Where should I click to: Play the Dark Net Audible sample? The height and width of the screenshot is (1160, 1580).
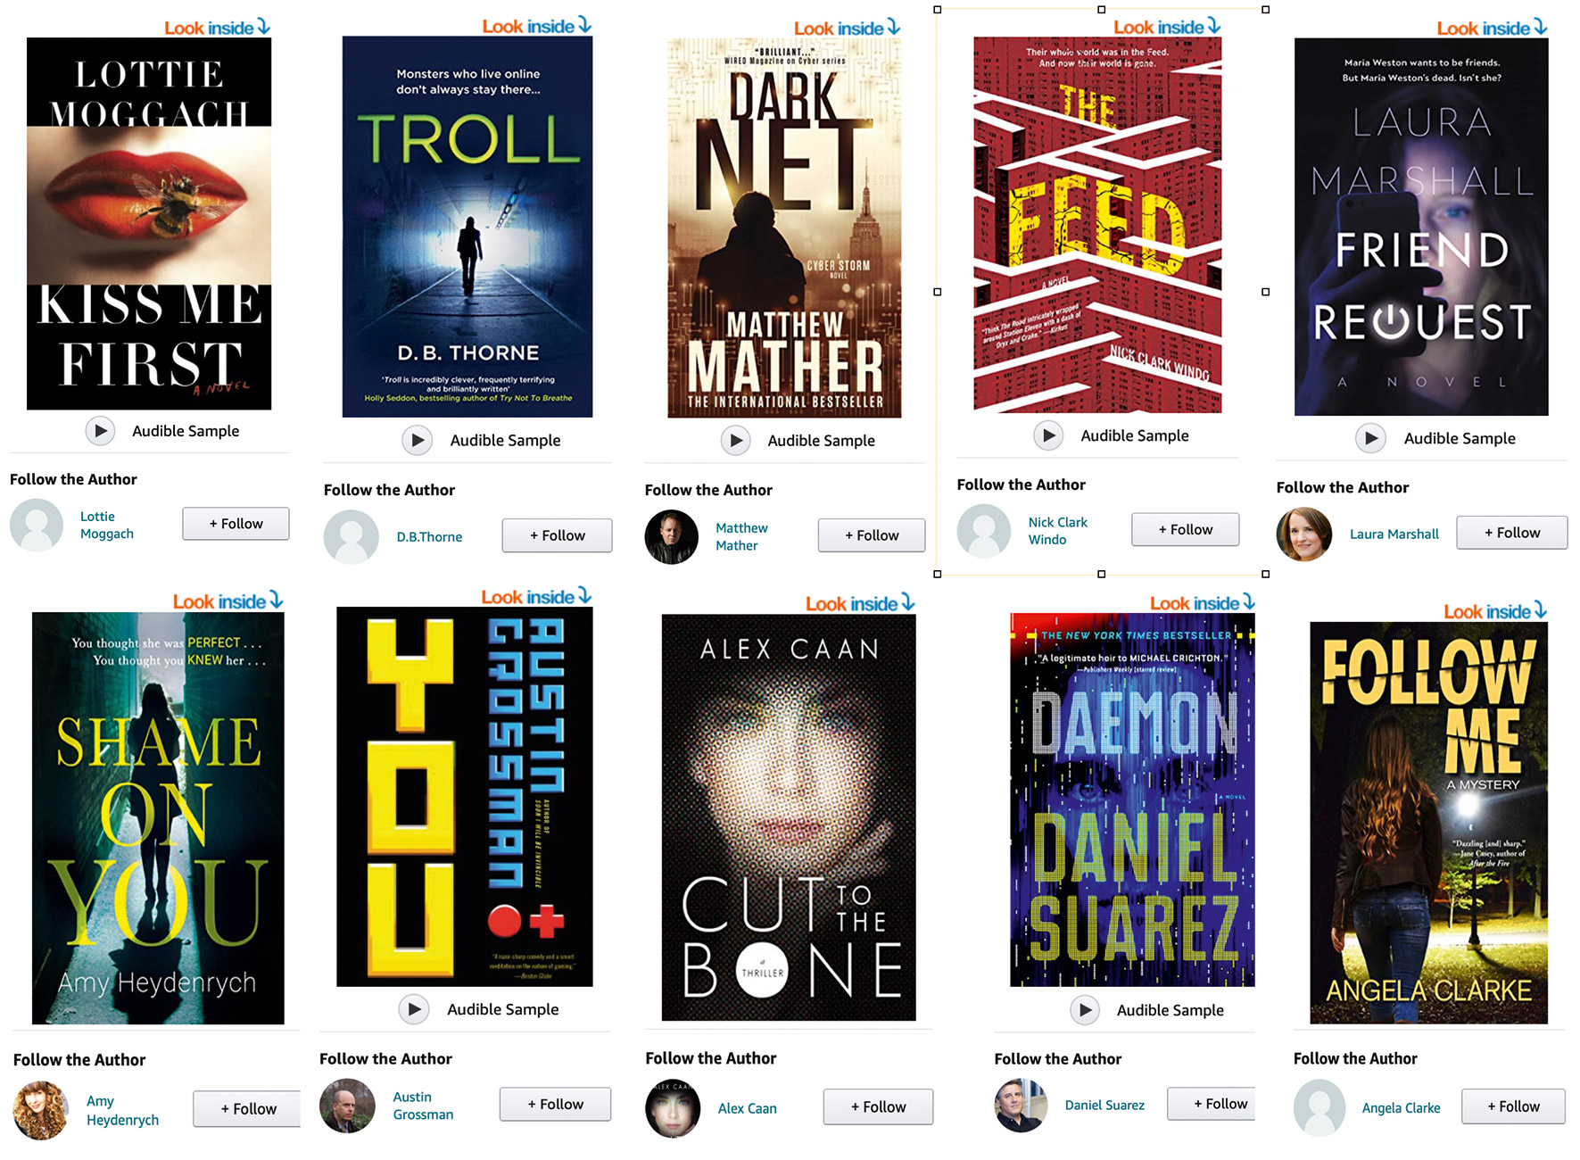coord(736,440)
